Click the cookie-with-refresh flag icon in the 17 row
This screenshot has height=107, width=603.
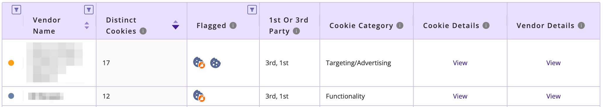[x=199, y=63]
